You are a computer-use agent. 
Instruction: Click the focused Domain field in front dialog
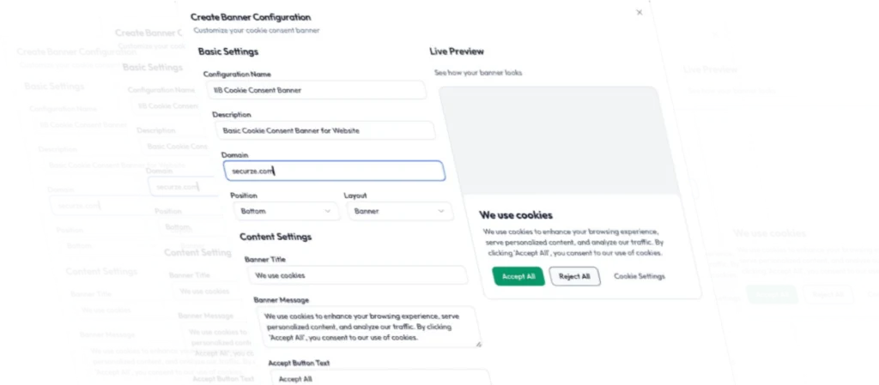335,171
